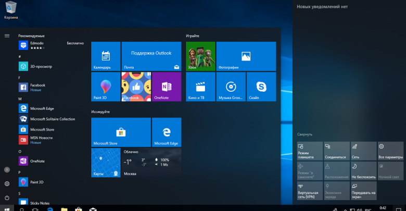
Task: Click the Исследуйте tile group header
Action: pyautogui.click(x=100, y=111)
